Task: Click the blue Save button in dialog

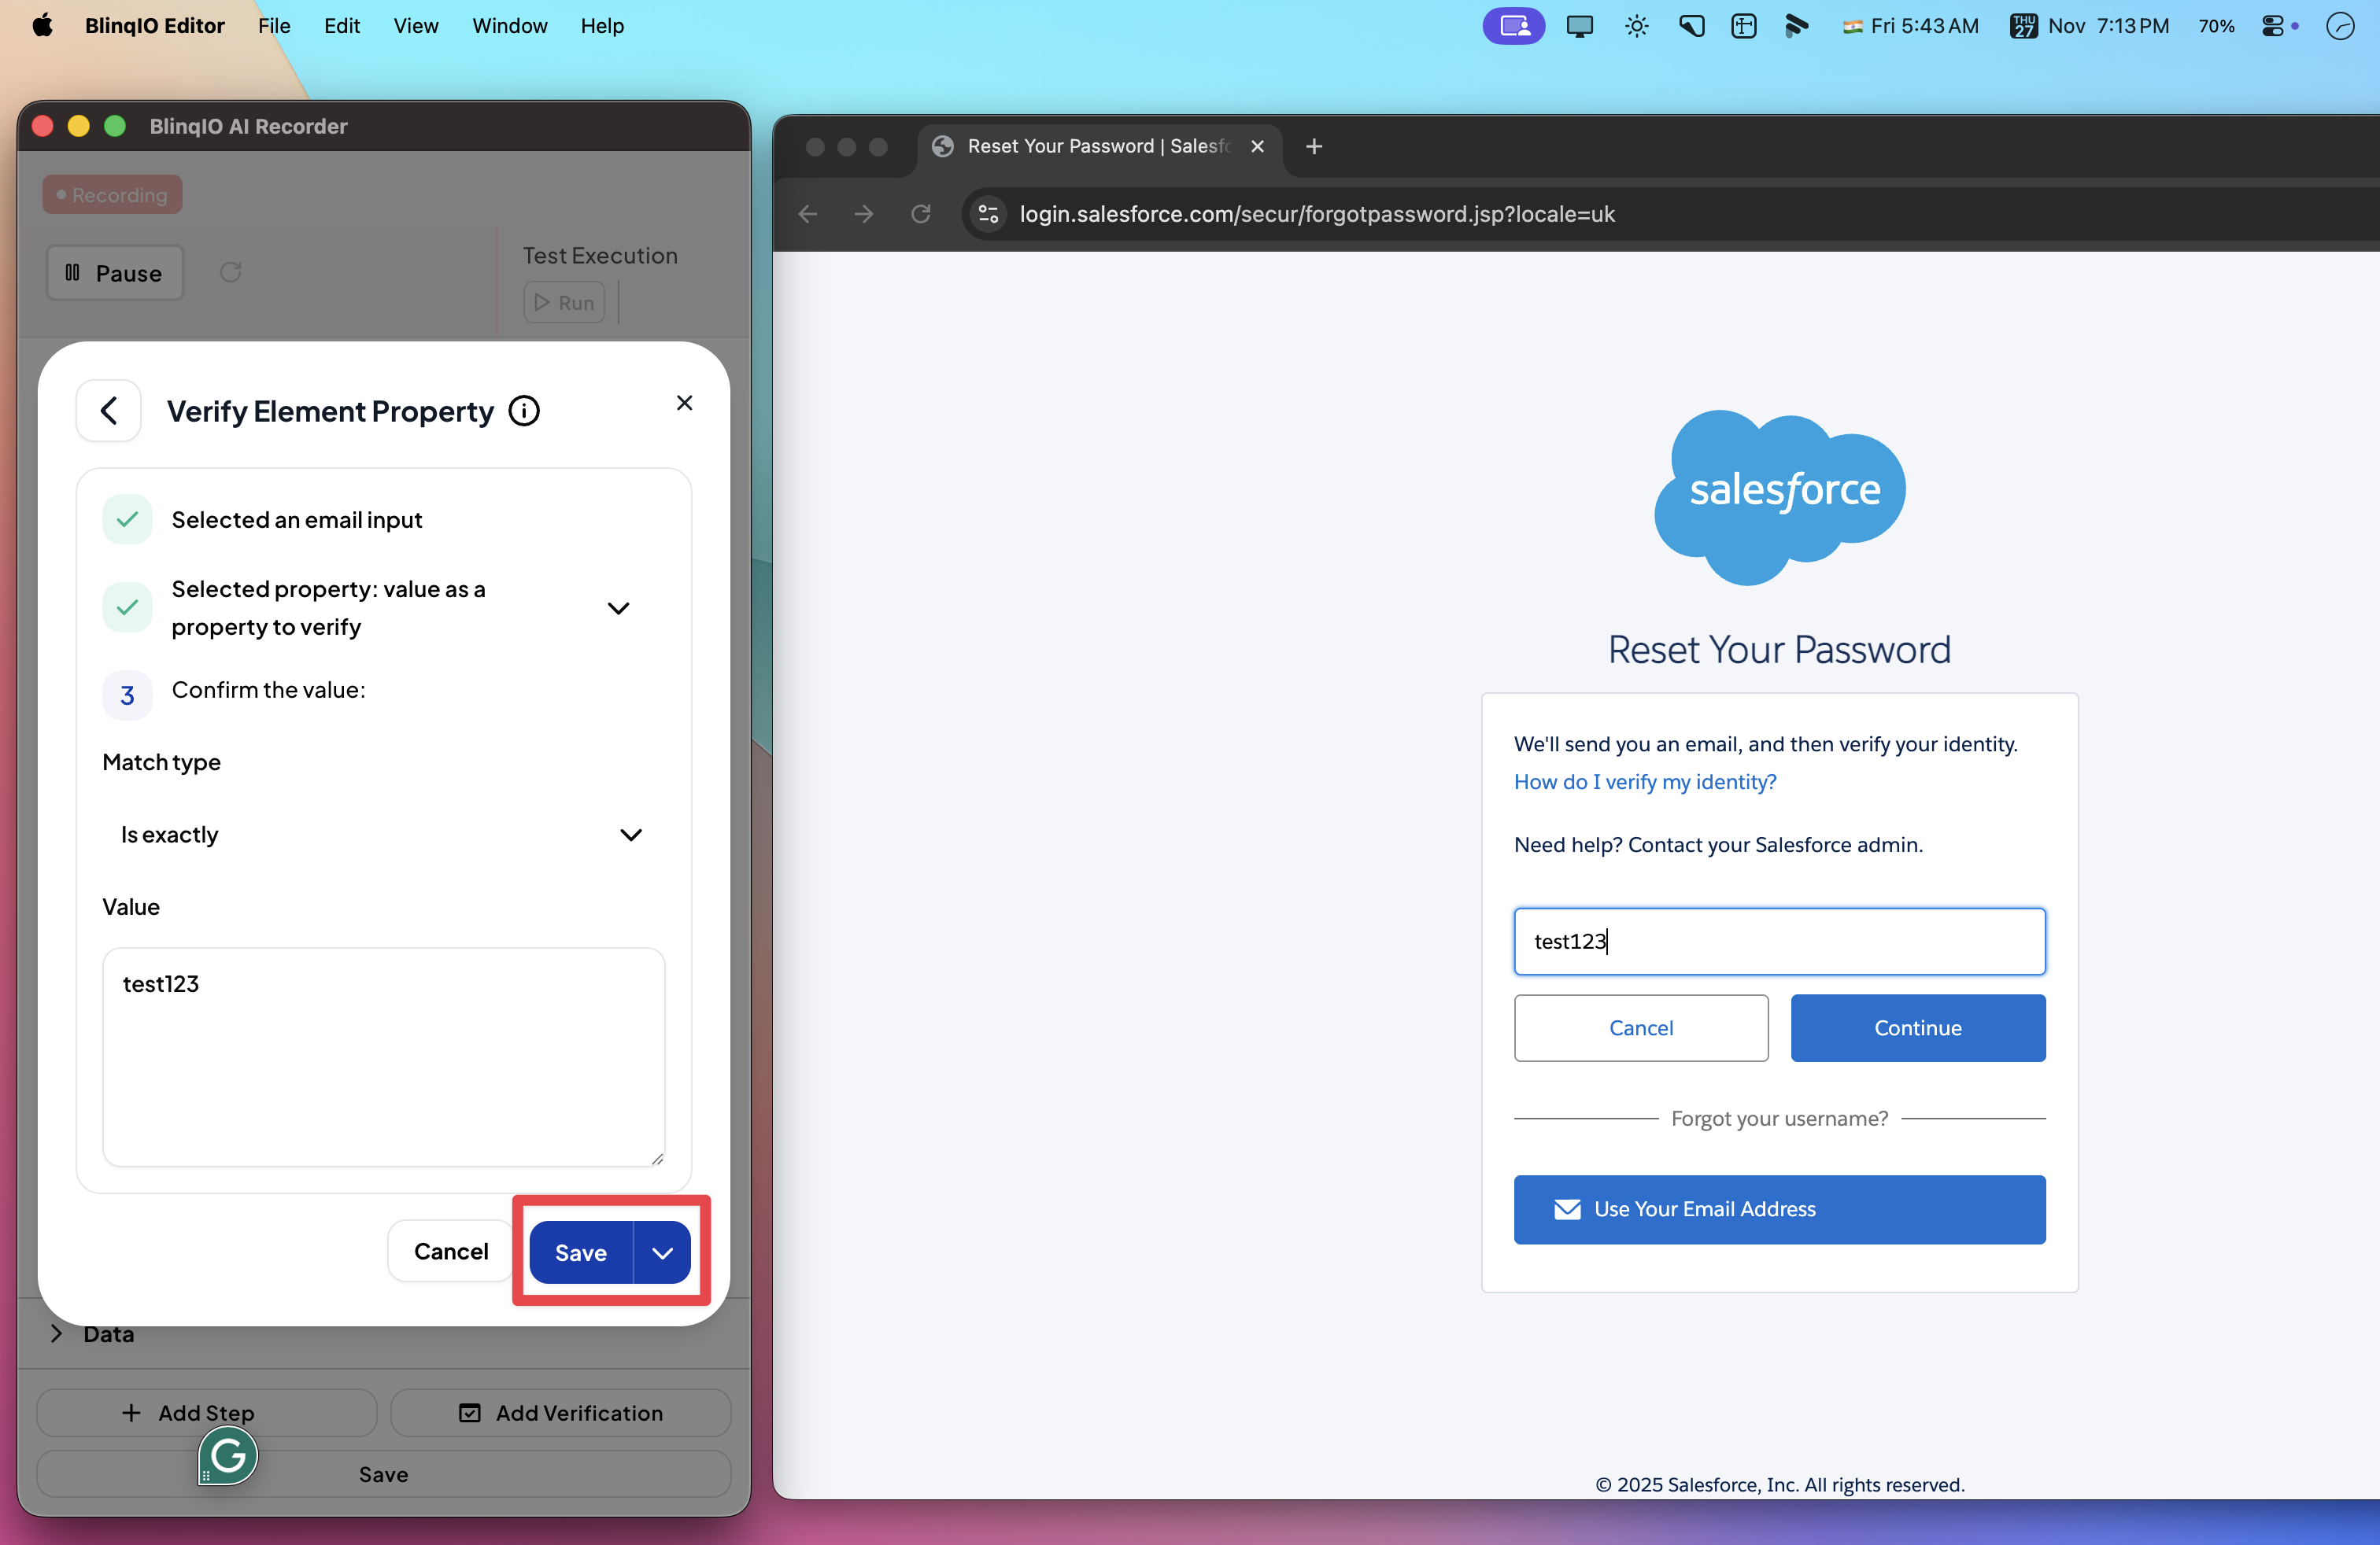Action: 581,1252
